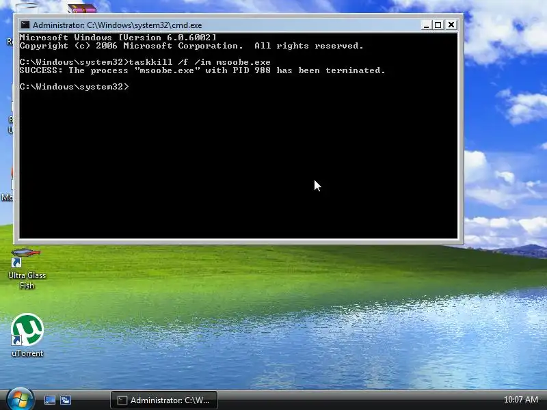The height and width of the screenshot is (410, 547).
Task: Click the SUCCESS terminated message line
Action: 202,70
